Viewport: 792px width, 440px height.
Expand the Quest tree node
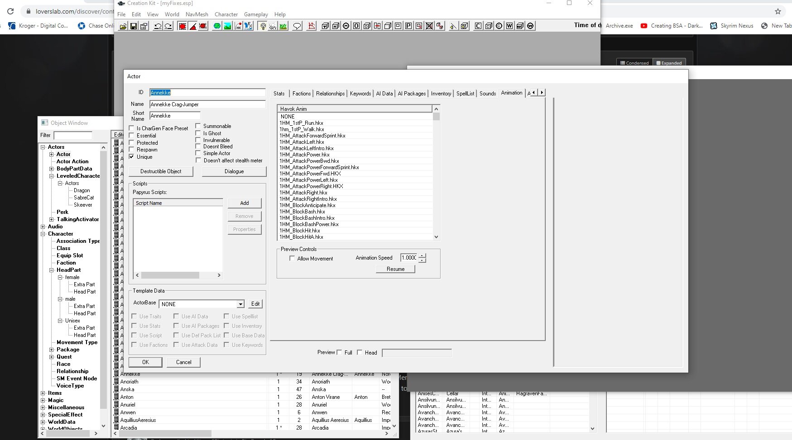[52, 357]
